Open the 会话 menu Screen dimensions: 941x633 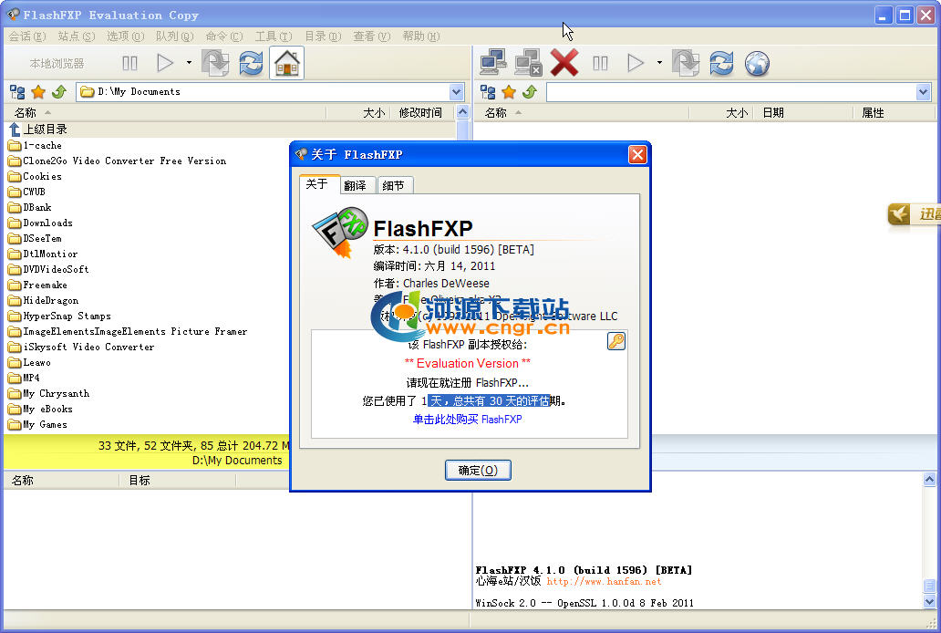[x=27, y=36]
